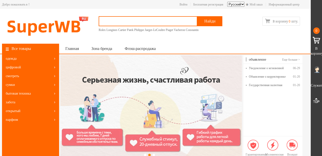Jump to top with TOP arrow icon
322x156 pixels.
[316, 101]
